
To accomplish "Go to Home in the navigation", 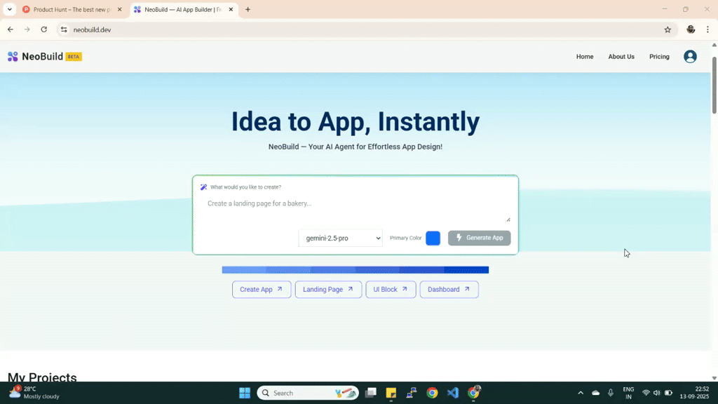I will [585, 57].
